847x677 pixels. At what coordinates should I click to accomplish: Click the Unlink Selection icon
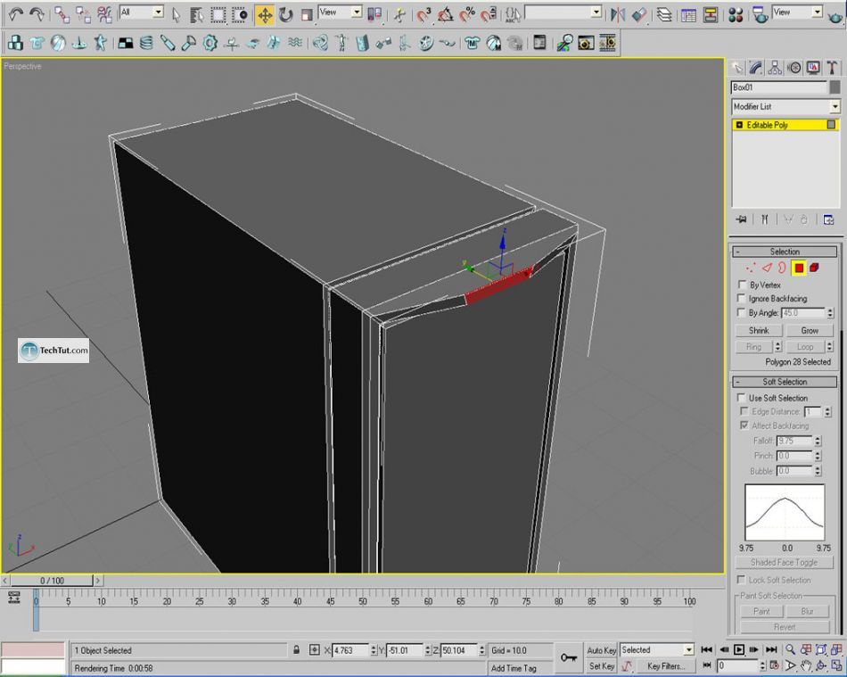(83, 14)
